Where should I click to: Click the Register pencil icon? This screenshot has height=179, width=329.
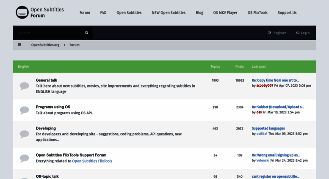pos(270,33)
